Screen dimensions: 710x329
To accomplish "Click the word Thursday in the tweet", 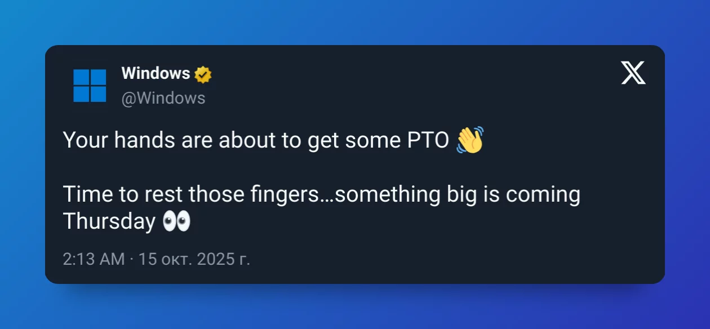I will tap(109, 221).
